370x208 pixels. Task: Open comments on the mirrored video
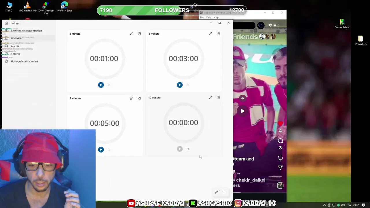[280, 141]
